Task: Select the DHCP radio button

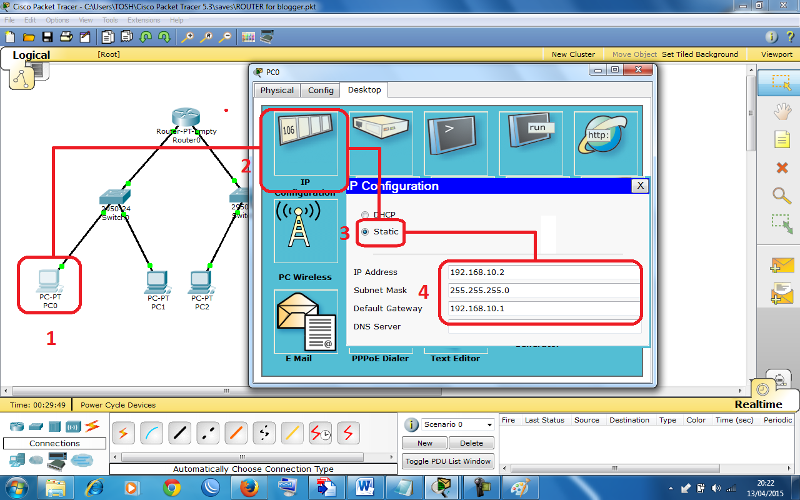Action: (x=364, y=215)
